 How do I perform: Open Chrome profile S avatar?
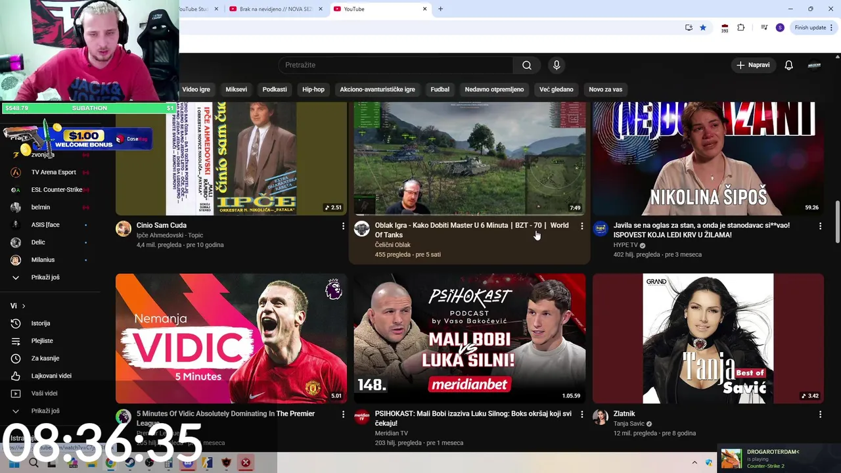tap(780, 28)
